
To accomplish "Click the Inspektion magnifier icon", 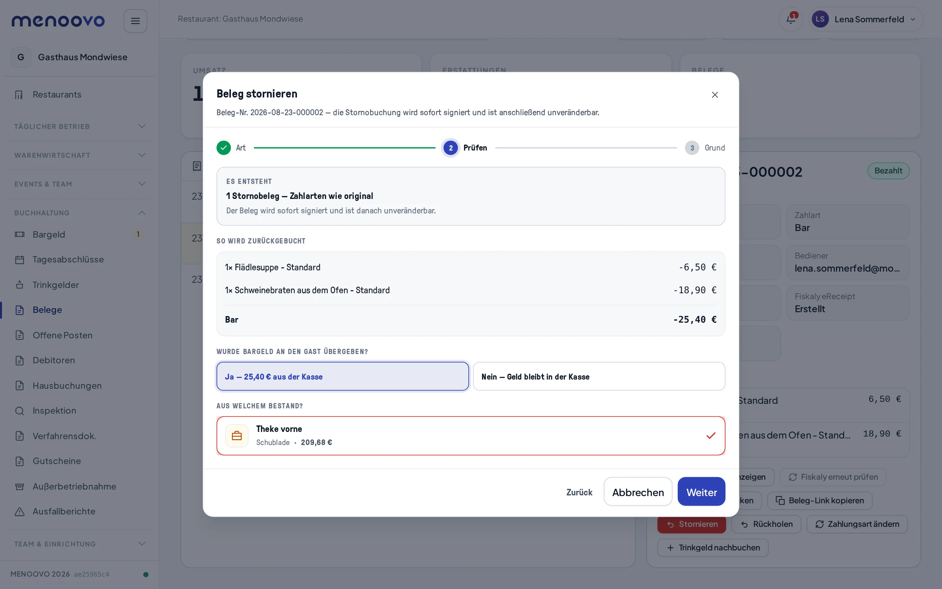I will click(20, 411).
